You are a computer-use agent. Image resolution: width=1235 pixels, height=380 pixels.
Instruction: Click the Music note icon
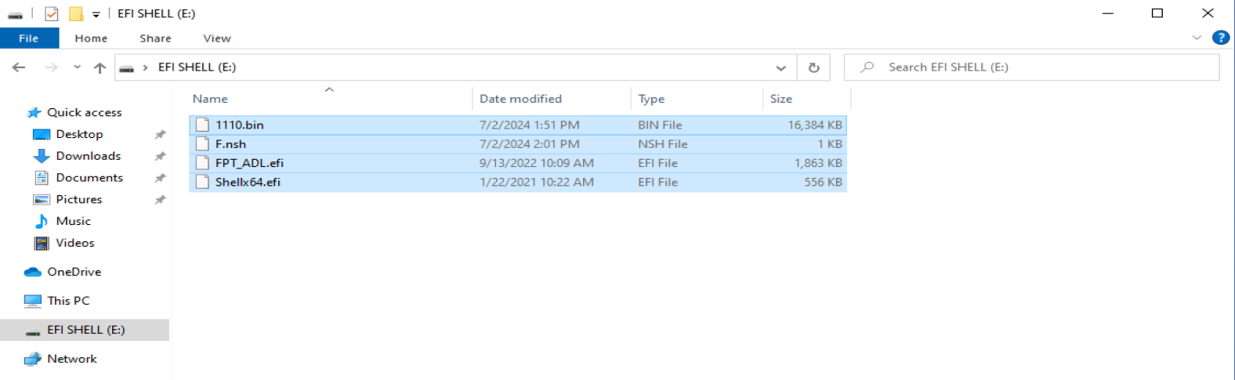click(x=42, y=221)
